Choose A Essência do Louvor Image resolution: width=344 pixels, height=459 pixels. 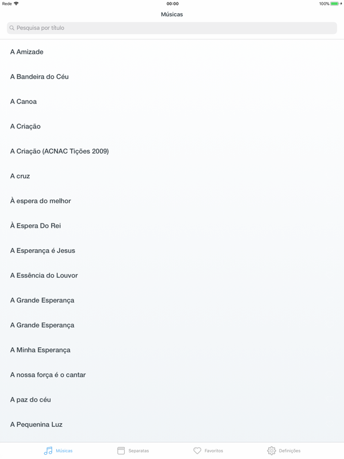[172, 276]
